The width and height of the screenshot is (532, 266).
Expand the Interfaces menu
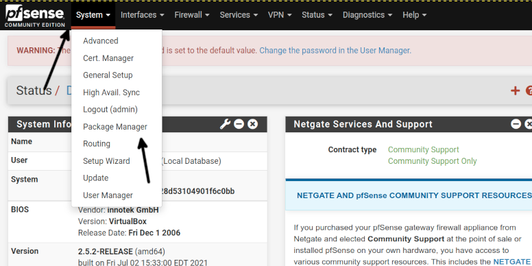click(x=143, y=15)
